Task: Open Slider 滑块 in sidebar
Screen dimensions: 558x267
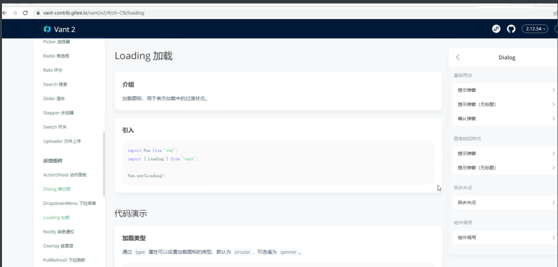Action: [x=54, y=99]
